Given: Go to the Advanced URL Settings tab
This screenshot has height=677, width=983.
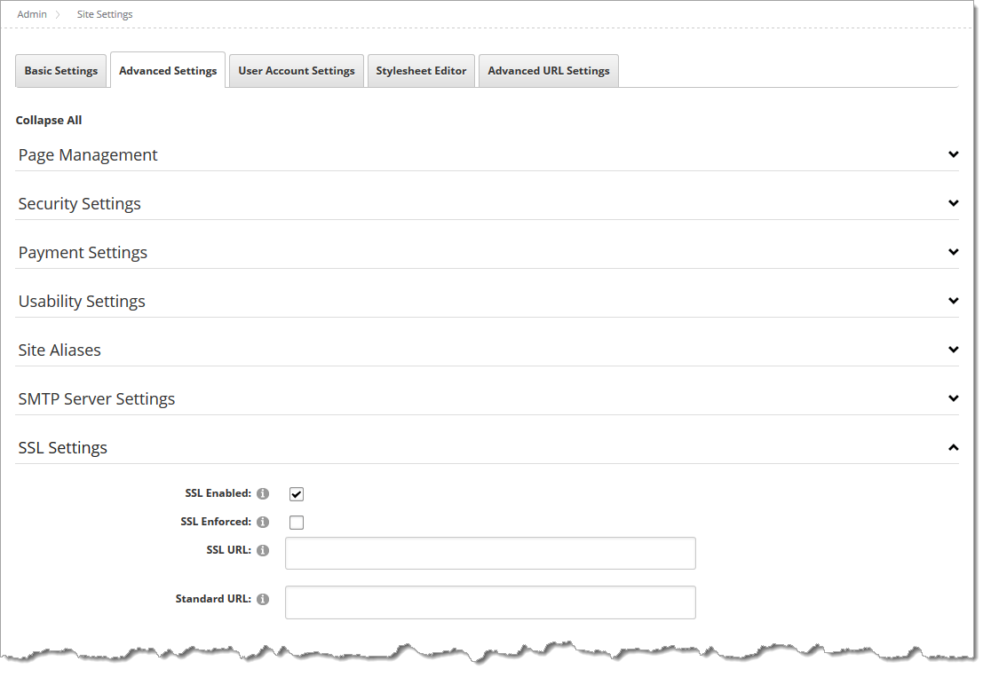Looking at the screenshot, I should point(548,70).
